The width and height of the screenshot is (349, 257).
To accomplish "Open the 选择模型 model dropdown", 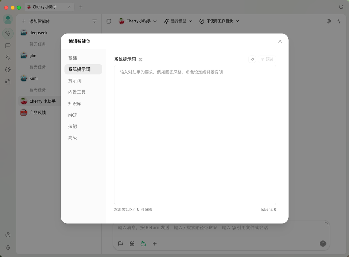I will tap(178, 21).
